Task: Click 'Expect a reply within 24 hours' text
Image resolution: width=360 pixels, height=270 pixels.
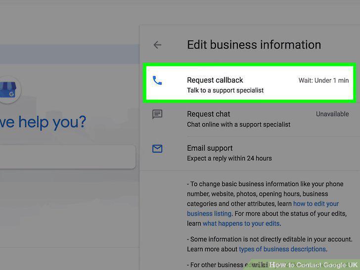Action: pyautogui.click(x=229, y=158)
